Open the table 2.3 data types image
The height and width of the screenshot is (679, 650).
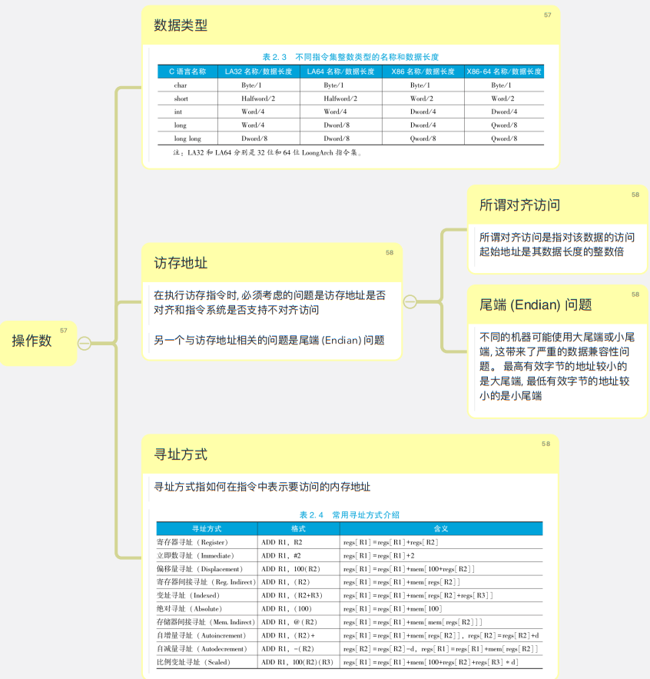(x=350, y=105)
